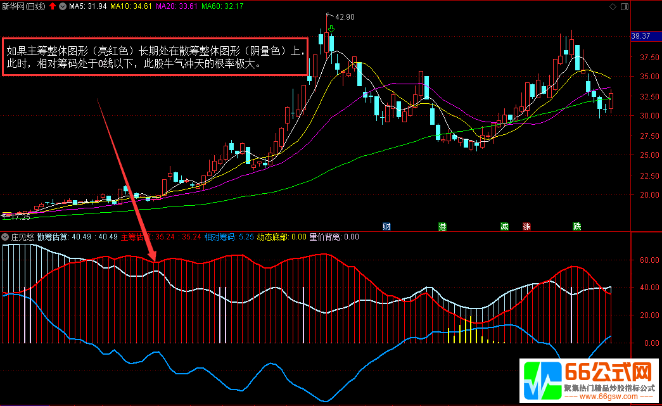Click the 25.00 price axis label
662x406 pixels.
tap(649, 155)
